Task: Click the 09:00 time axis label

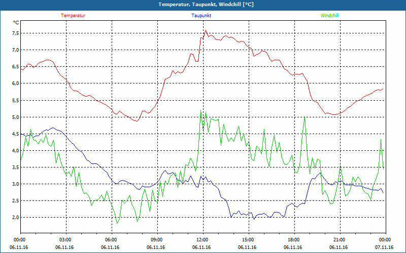Action: [157, 240]
